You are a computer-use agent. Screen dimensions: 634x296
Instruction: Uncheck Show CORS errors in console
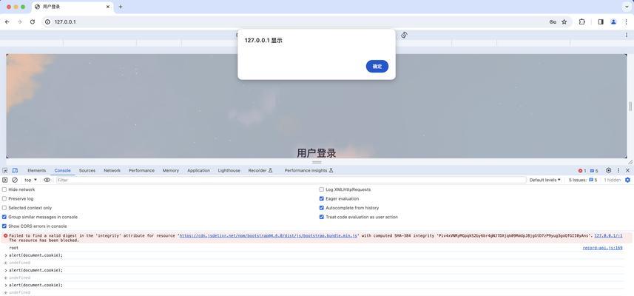click(4, 226)
